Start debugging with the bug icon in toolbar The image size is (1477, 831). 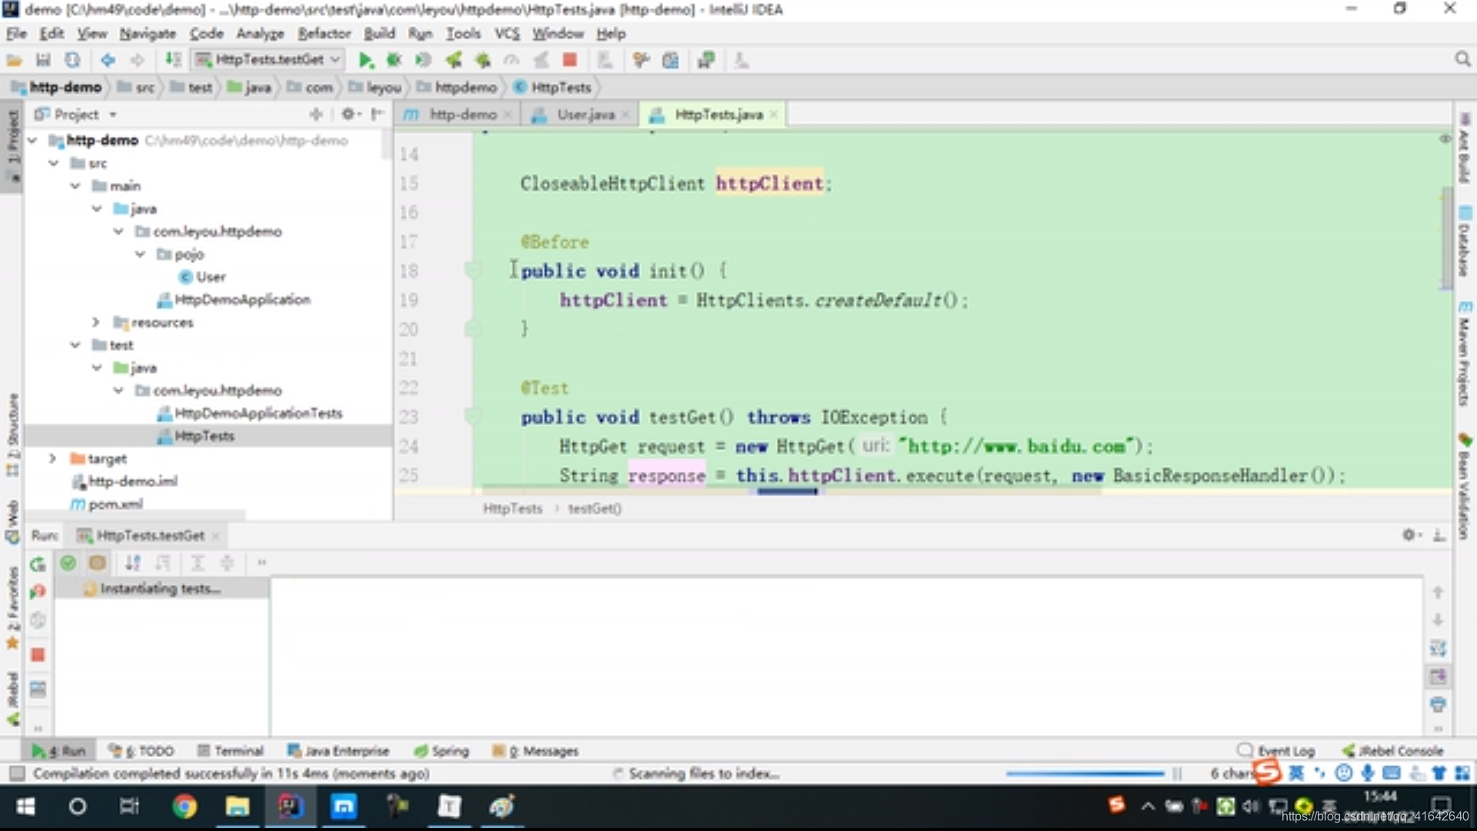pyautogui.click(x=394, y=60)
